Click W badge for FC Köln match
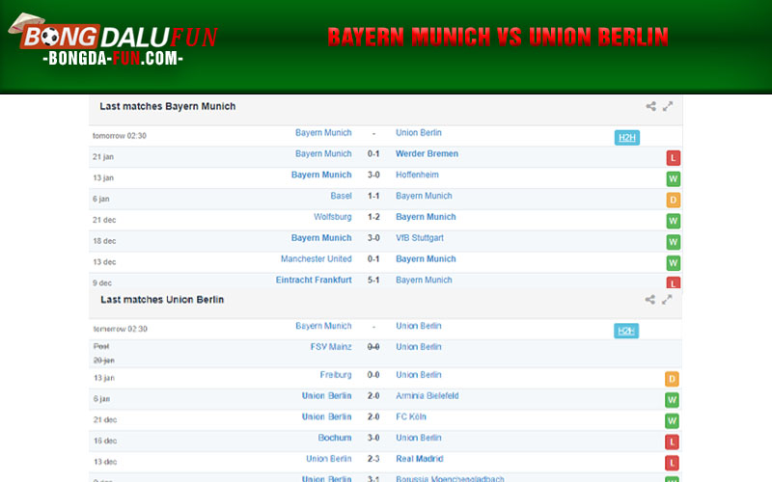The width and height of the screenshot is (772, 482). [x=672, y=421]
